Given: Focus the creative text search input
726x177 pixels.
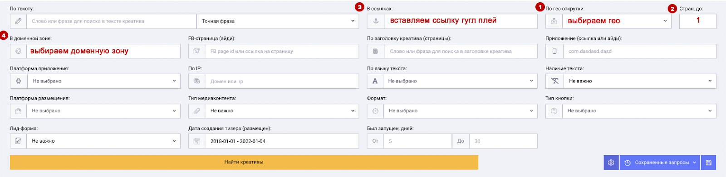Looking at the screenshot, I should pos(111,21).
